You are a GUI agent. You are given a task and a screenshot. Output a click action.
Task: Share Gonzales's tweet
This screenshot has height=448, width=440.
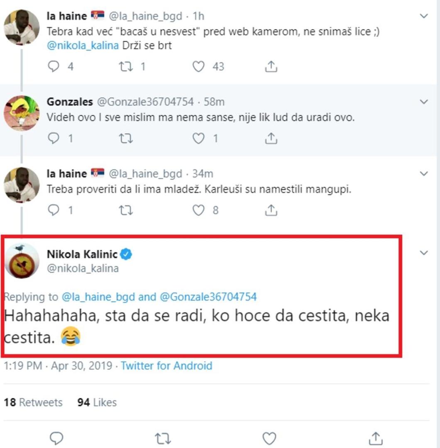[271, 138]
